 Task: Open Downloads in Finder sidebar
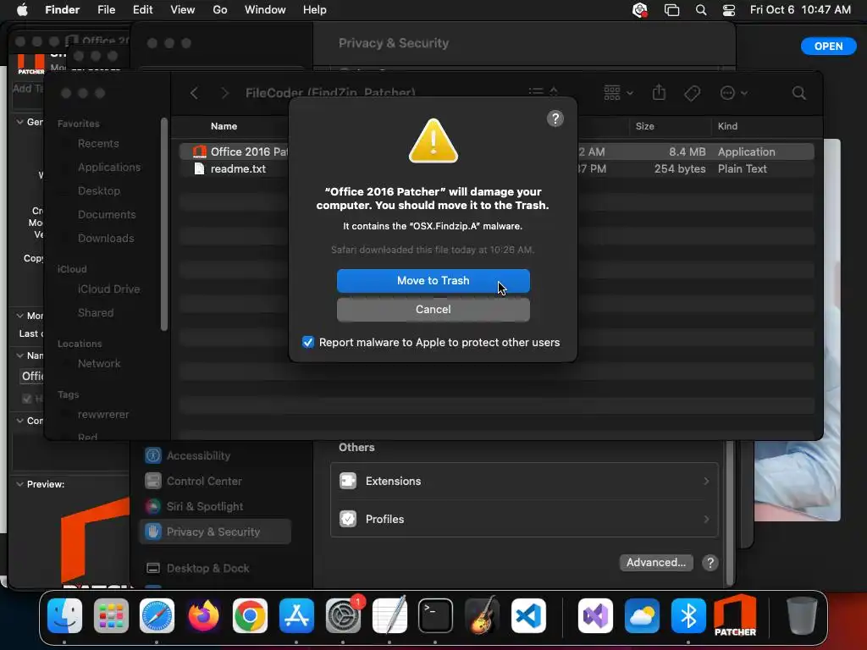point(106,239)
